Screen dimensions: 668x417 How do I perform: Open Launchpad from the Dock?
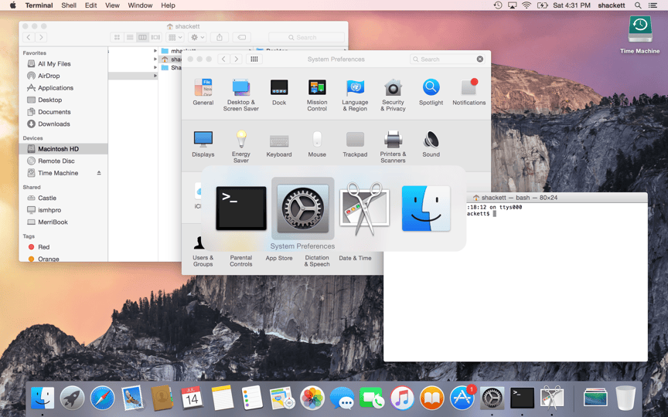pos(72,398)
